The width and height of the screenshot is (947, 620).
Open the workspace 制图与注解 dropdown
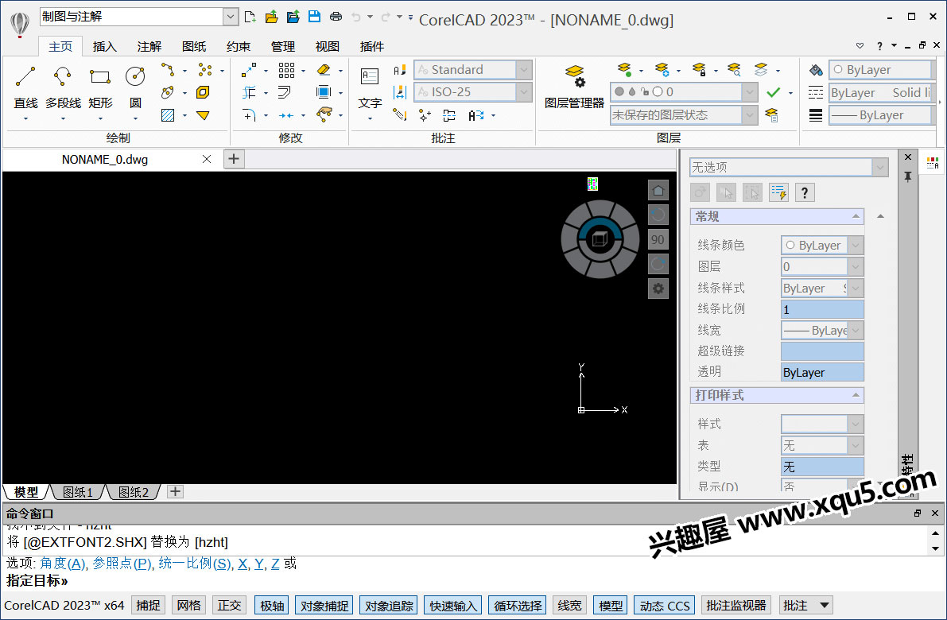click(230, 17)
